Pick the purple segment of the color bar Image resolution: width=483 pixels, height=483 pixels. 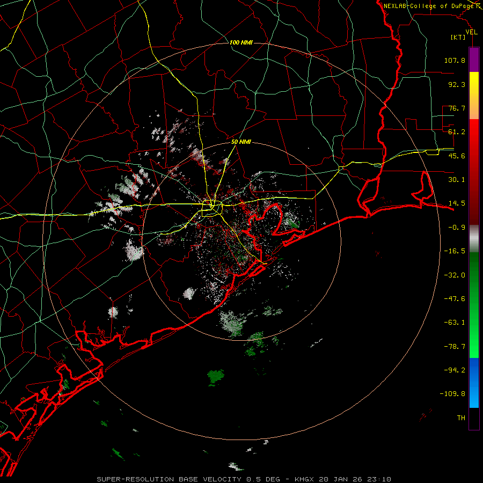pyautogui.click(x=474, y=60)
